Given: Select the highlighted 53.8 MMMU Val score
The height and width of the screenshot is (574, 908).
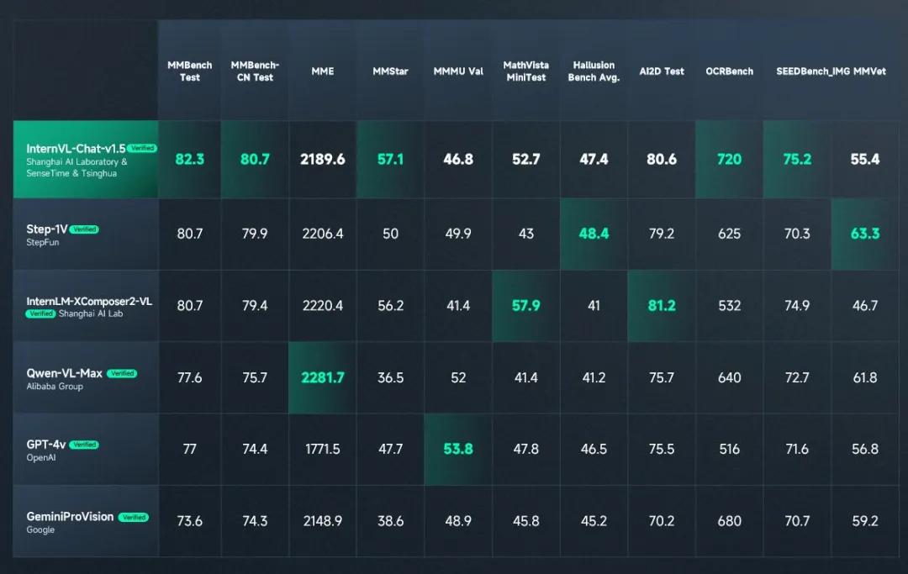Looking at the screenshot, I should [458, 449].
